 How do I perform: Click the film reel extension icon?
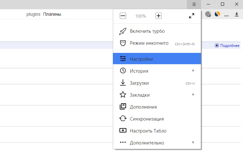tap(208, 14)
